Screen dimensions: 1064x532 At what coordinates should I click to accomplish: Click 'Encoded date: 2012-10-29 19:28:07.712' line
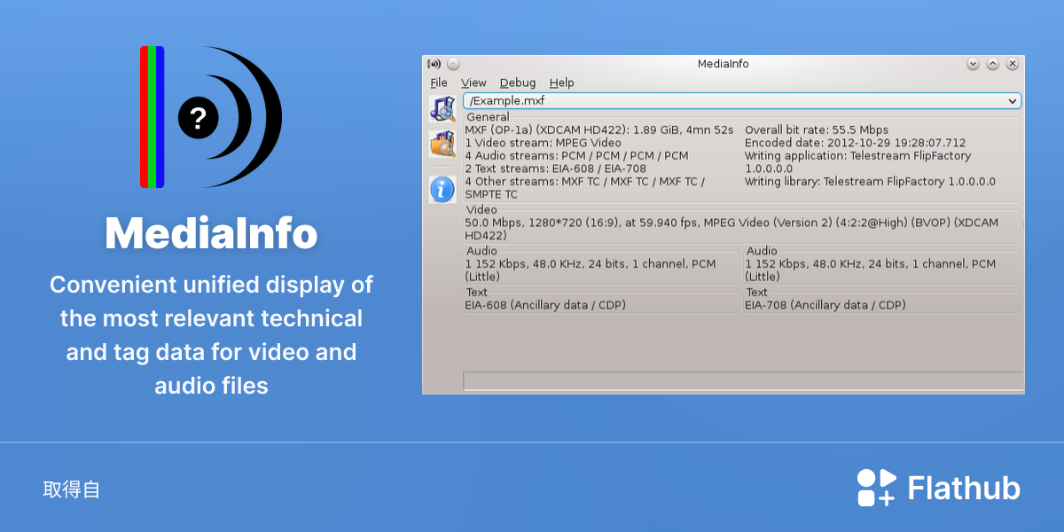856,143
